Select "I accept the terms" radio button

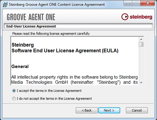(14, 91)
